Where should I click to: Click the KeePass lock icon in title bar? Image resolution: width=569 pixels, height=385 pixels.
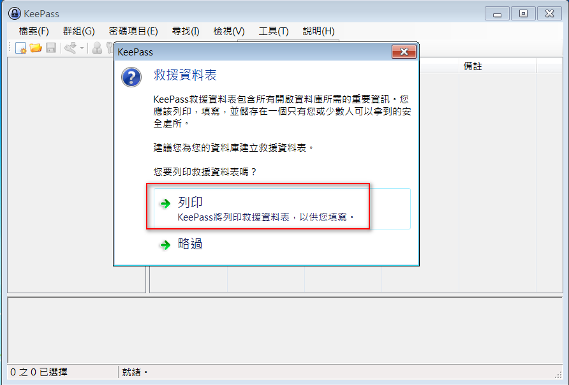pyautogui.click(x=15, y=14)
